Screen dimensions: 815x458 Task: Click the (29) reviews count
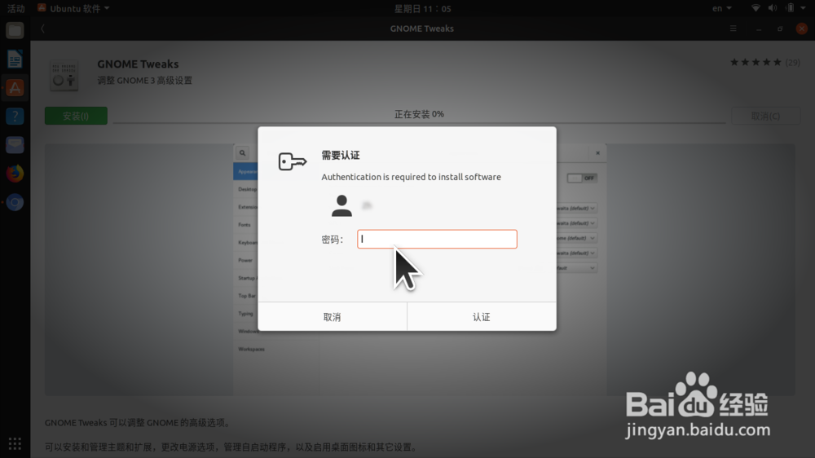793,63
